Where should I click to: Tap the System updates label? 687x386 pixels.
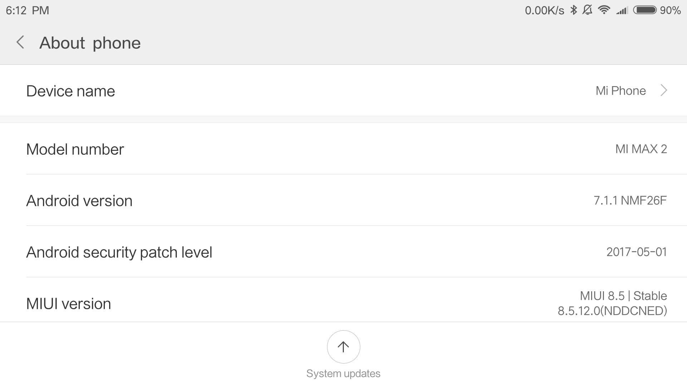(343, 373)
